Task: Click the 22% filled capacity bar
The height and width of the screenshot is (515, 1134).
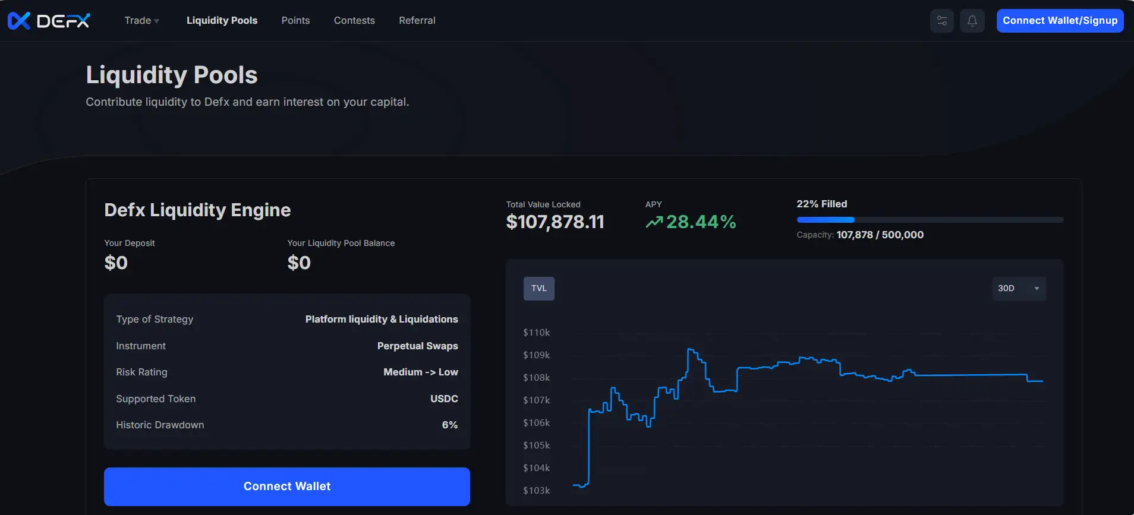Action: 930,220
